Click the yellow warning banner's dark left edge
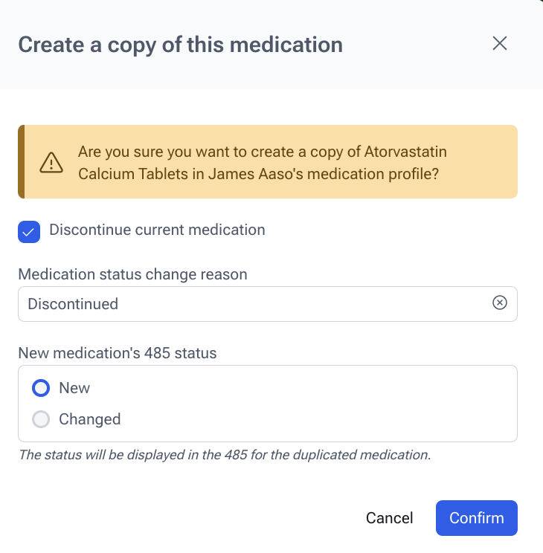The height and width of the screenshot is (553, 543). tap(22, 161)
